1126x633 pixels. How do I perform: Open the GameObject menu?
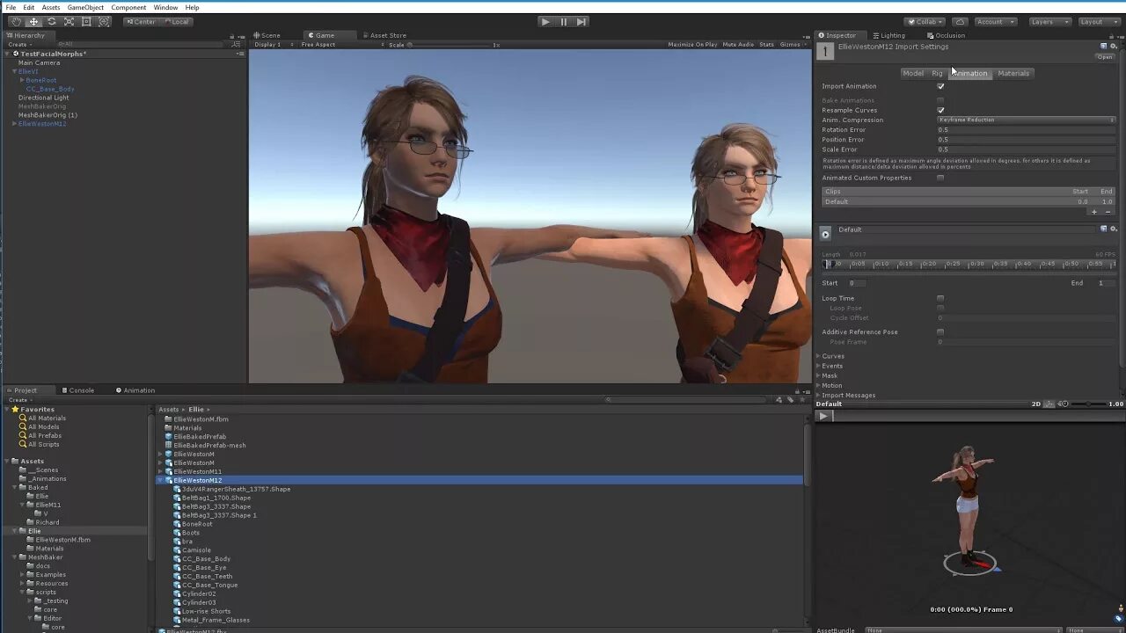coord(85,7)
